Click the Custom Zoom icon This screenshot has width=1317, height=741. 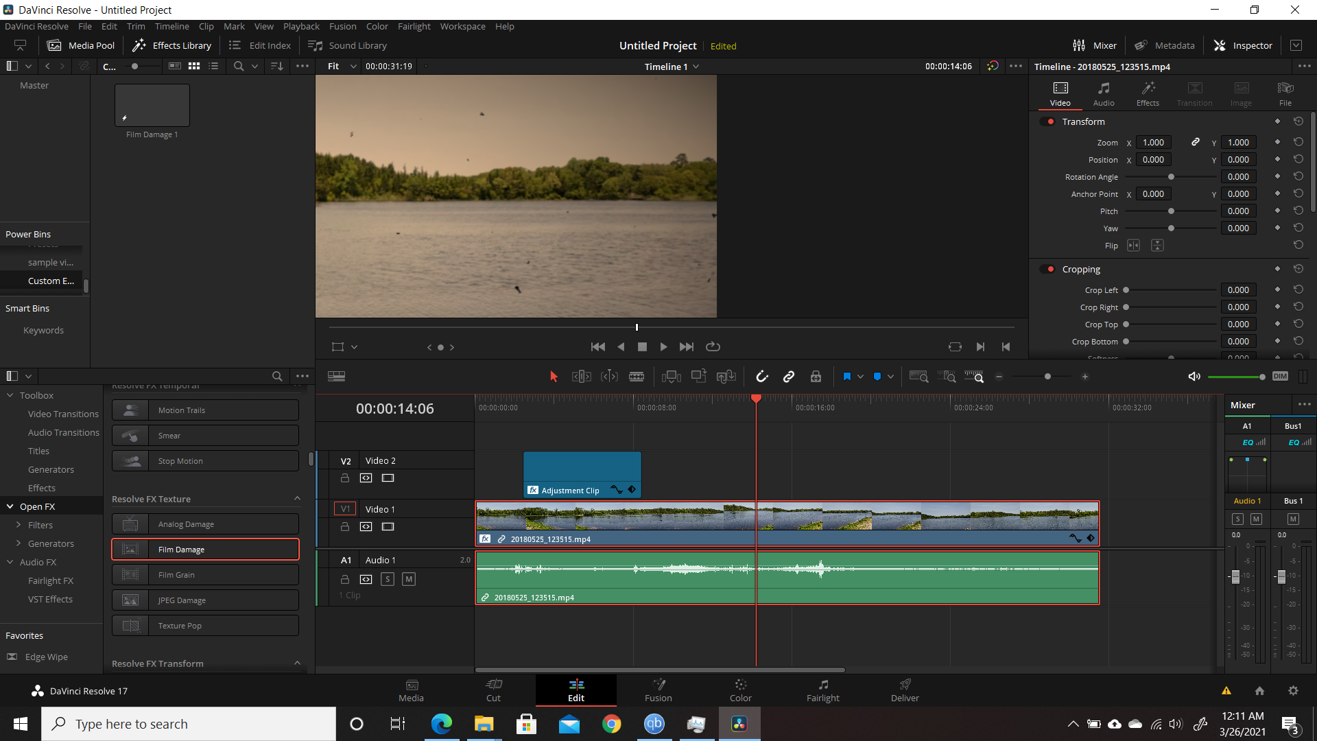(974, 377)
